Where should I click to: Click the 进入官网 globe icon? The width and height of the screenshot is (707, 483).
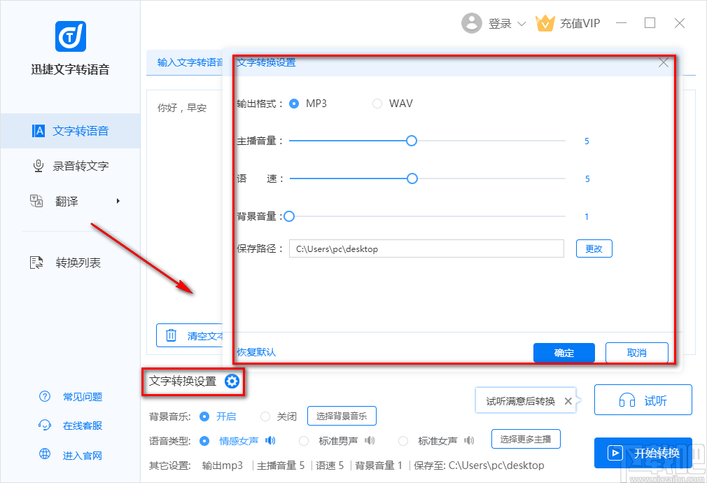pyautogui.click(x=45, y=454)
